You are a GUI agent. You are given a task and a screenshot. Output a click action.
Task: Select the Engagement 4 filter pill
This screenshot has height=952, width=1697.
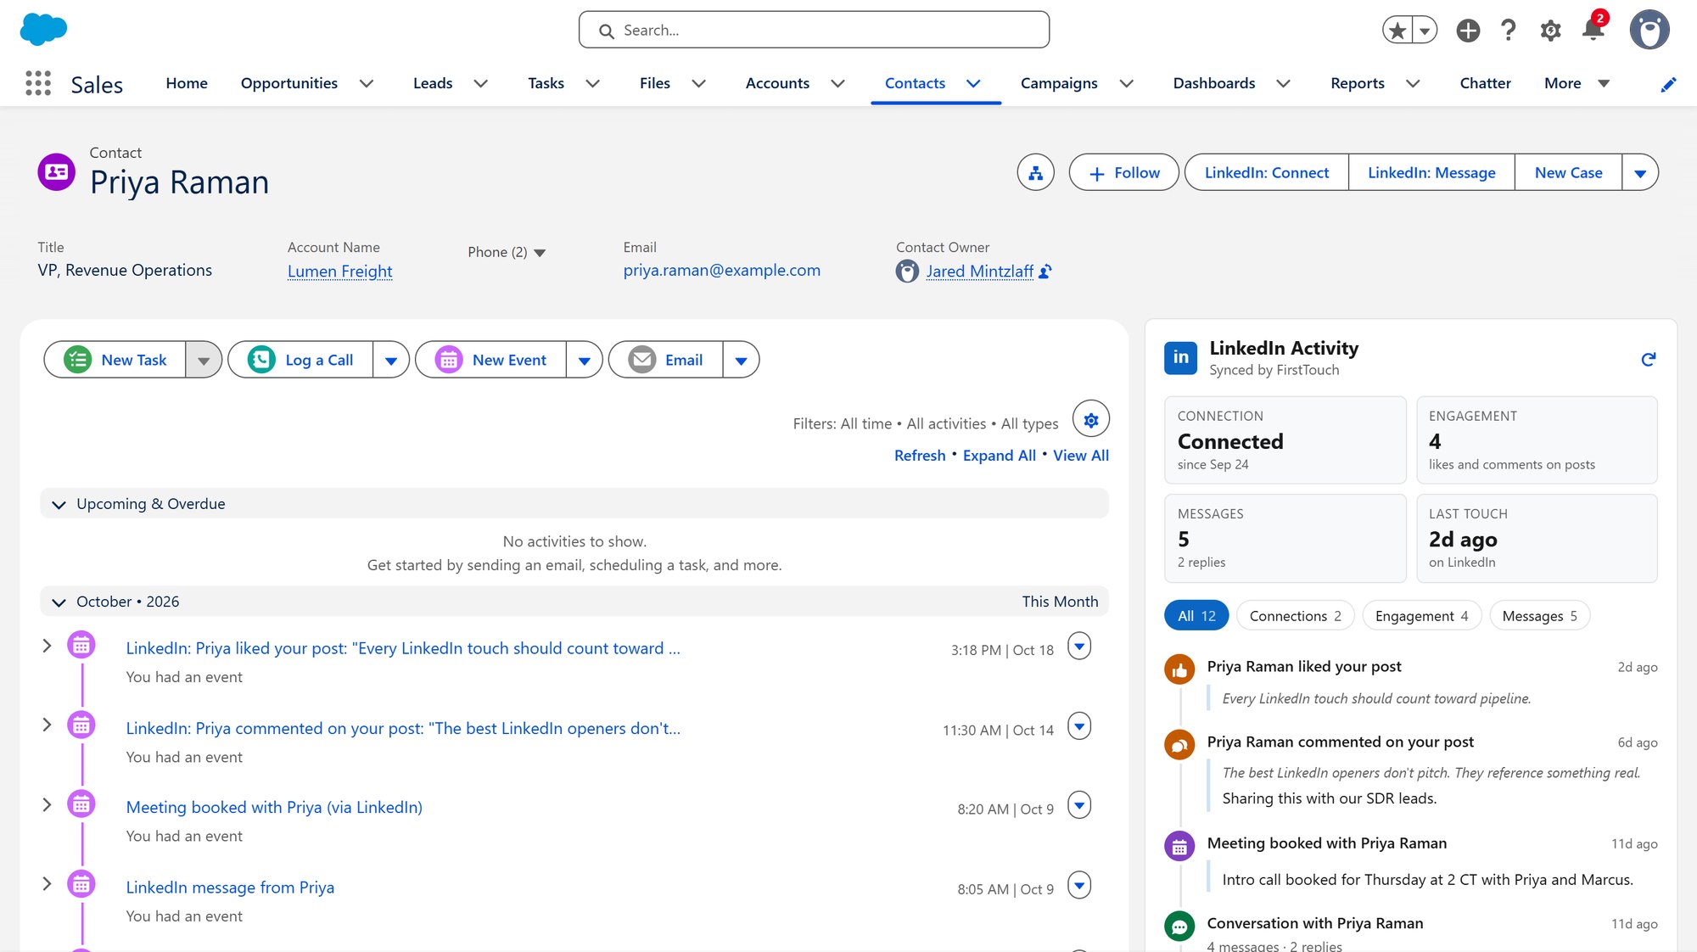tap(1421, 616)
